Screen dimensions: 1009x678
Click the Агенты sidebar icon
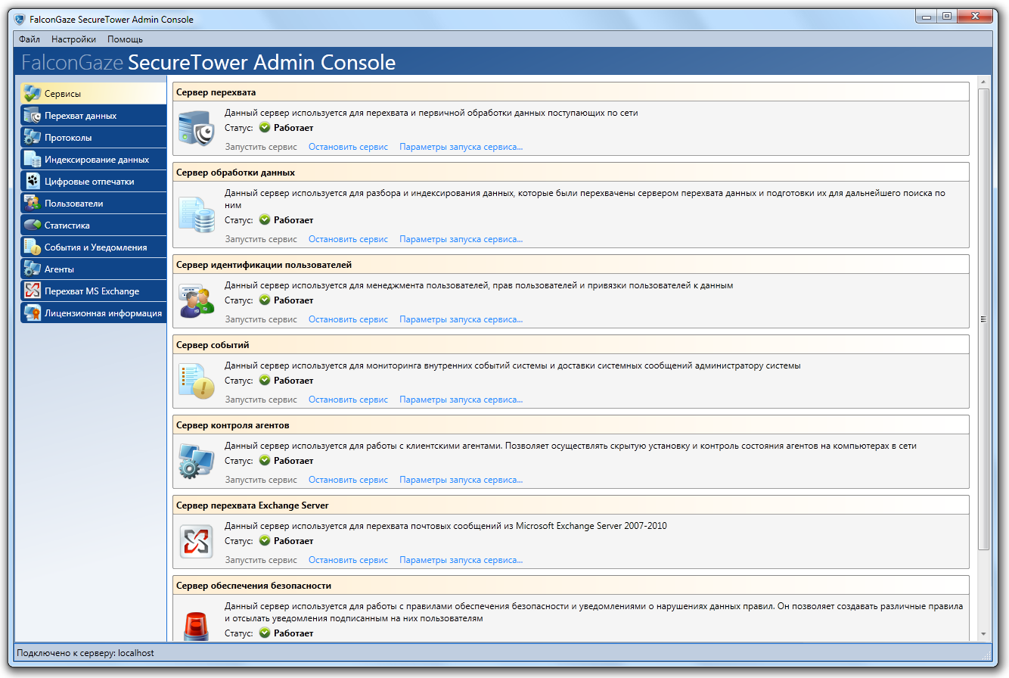click(32, 269)
